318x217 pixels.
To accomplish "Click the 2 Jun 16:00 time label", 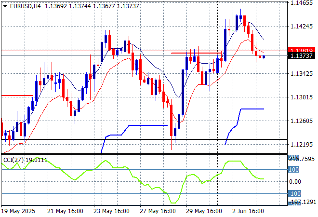I will (248, 211).
